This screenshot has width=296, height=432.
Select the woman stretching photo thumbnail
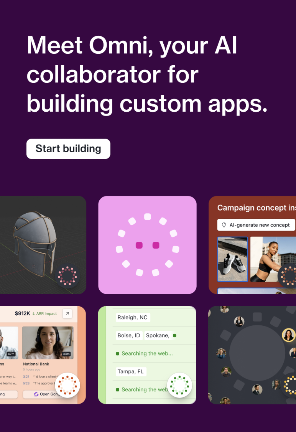273,259
